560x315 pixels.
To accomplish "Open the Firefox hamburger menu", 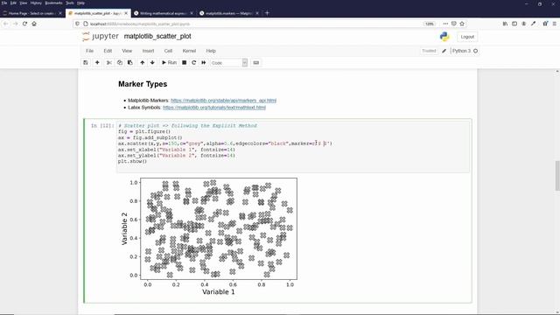I will 554,24.
